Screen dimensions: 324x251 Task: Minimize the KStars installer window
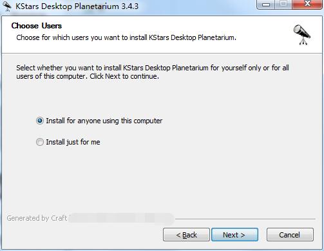[x=266, y=5]
